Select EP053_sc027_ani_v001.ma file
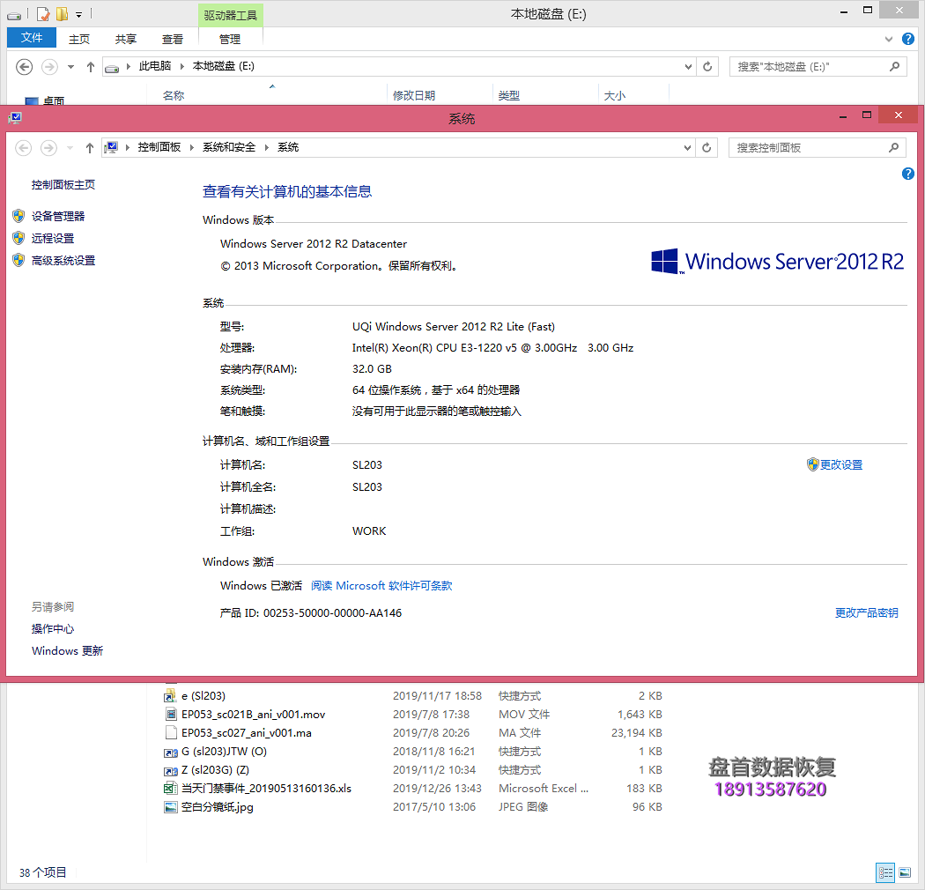The image size is (925, 890). click(247, 732)
